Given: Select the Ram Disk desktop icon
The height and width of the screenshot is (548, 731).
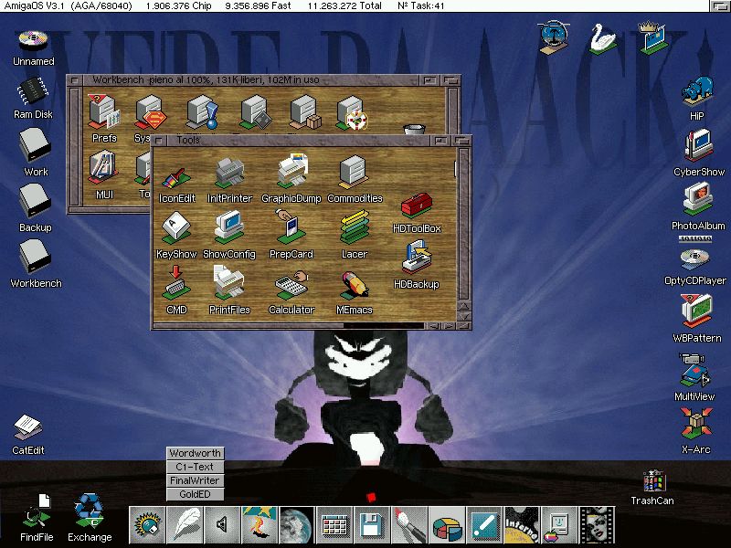Looking at the screenshot, I should pos(32,93).
